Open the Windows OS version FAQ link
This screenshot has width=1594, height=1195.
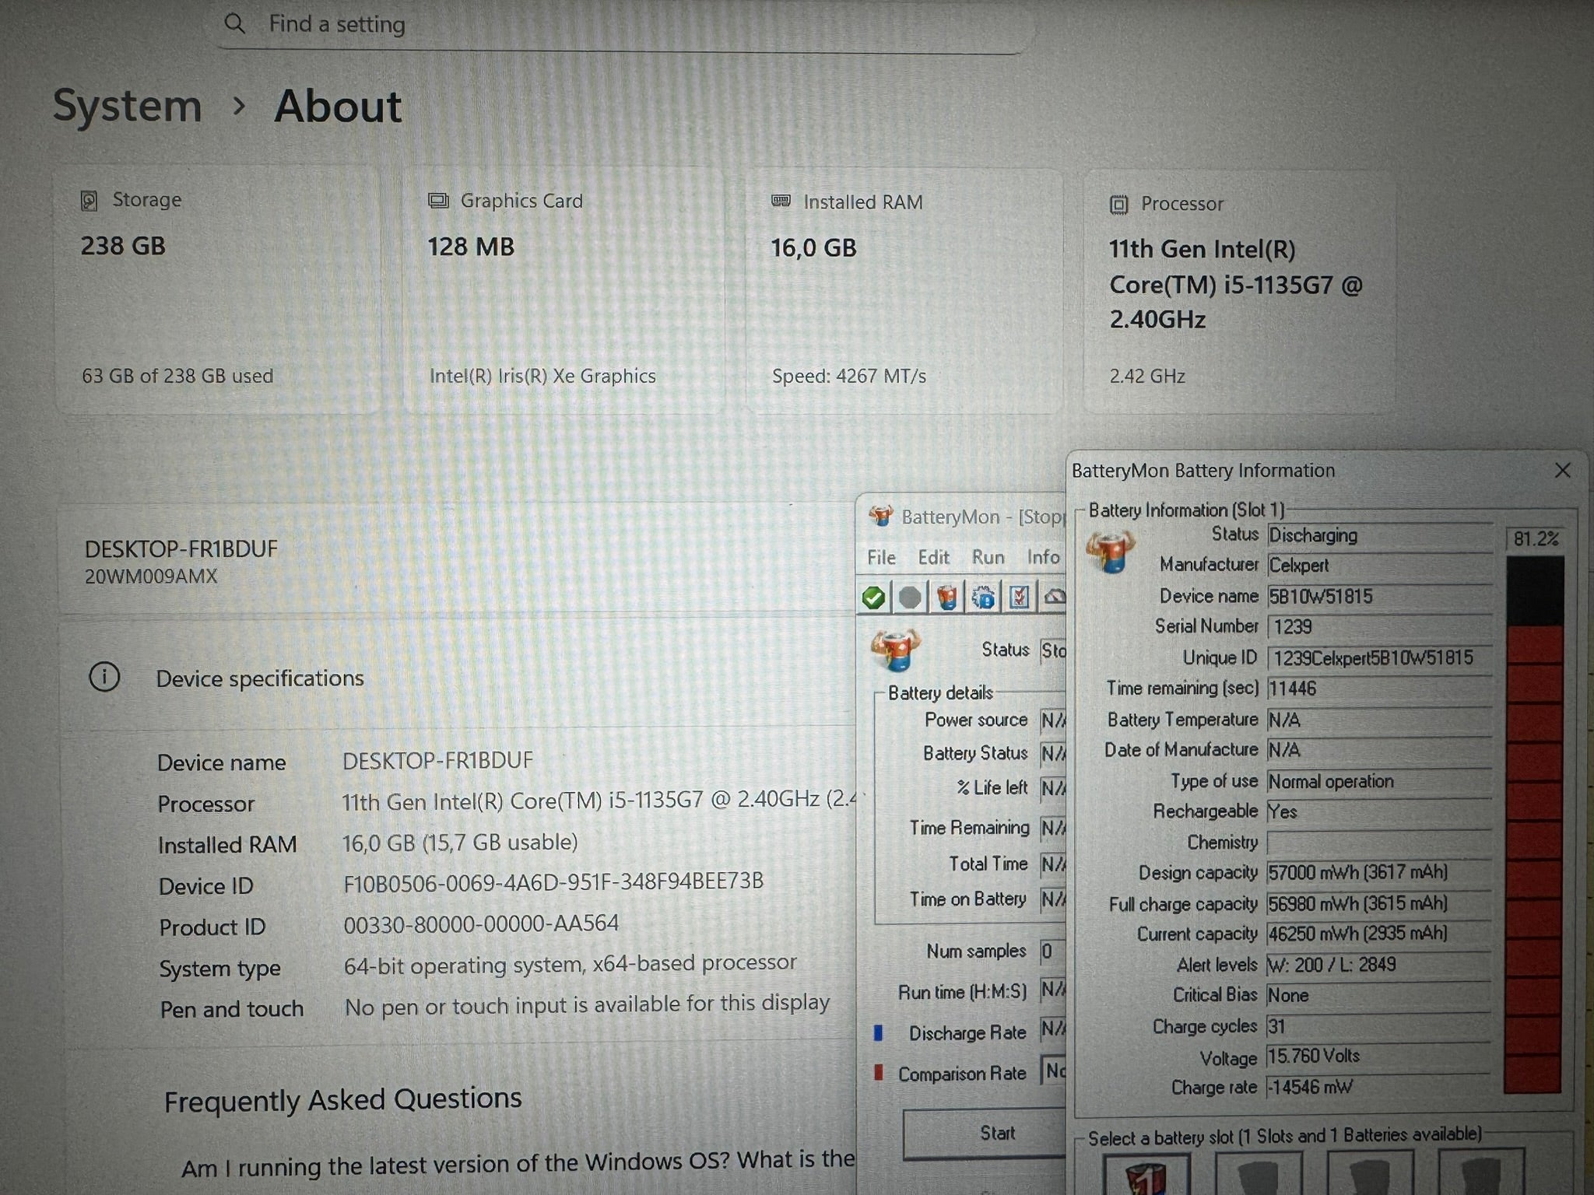click(x=518, y=1165)
